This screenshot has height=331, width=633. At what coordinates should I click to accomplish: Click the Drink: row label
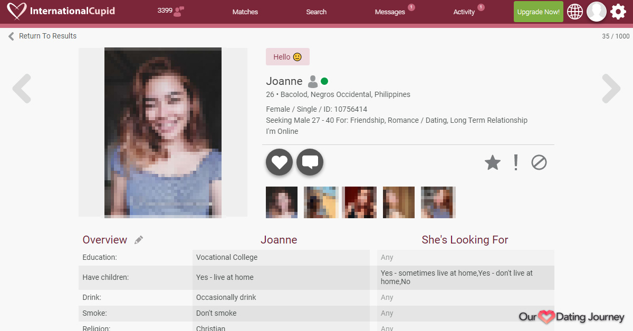pos(92,297)
